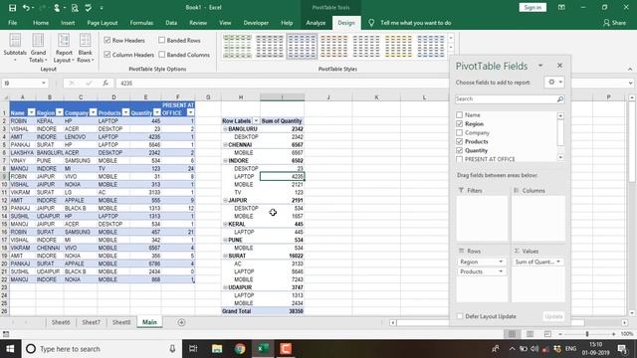Viewport: 637px width, 358px height.
Task: Open the notification center icon
Action: coord(622,349)
